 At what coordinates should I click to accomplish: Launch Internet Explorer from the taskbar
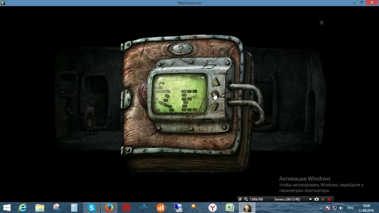coord(23,208)
